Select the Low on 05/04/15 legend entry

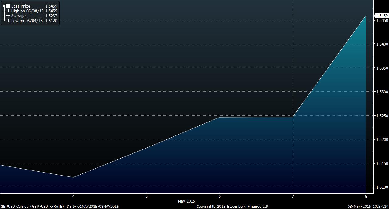(x=27, y=21)
